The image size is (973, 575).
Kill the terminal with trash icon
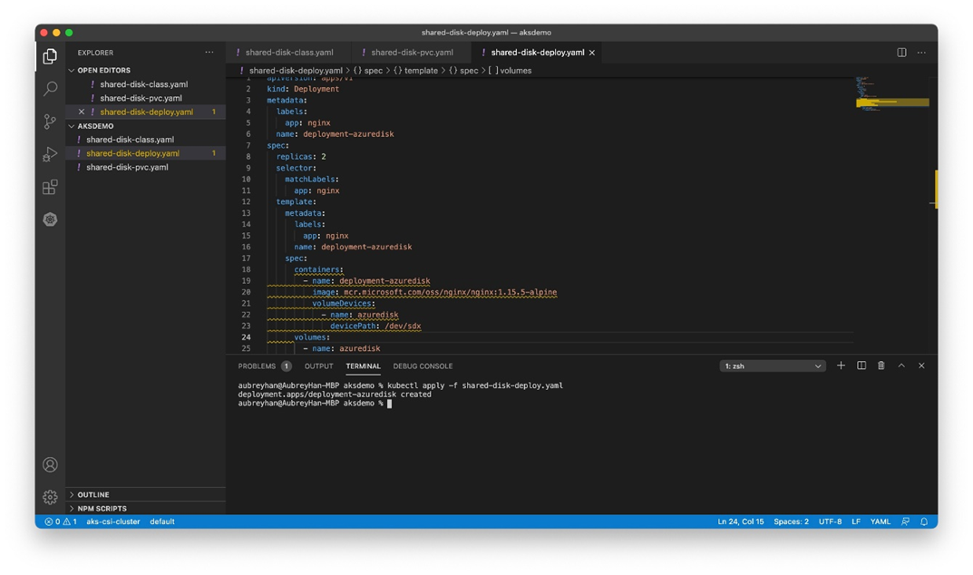[881, 365]
